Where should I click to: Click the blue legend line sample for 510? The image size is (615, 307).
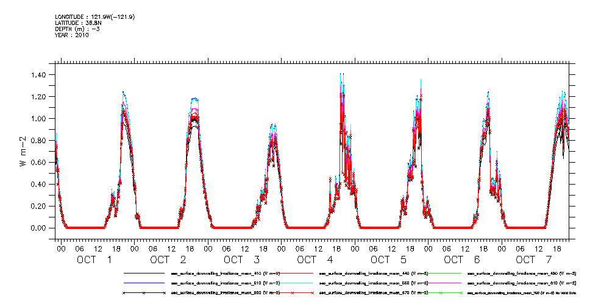point(144,283)
